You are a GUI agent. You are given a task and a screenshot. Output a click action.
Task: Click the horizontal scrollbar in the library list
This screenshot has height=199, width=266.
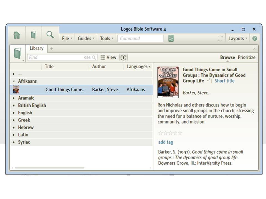(x=50, y=168)
